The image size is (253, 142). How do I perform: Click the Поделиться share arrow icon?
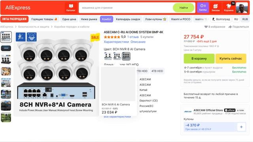[x=230, y=27]
